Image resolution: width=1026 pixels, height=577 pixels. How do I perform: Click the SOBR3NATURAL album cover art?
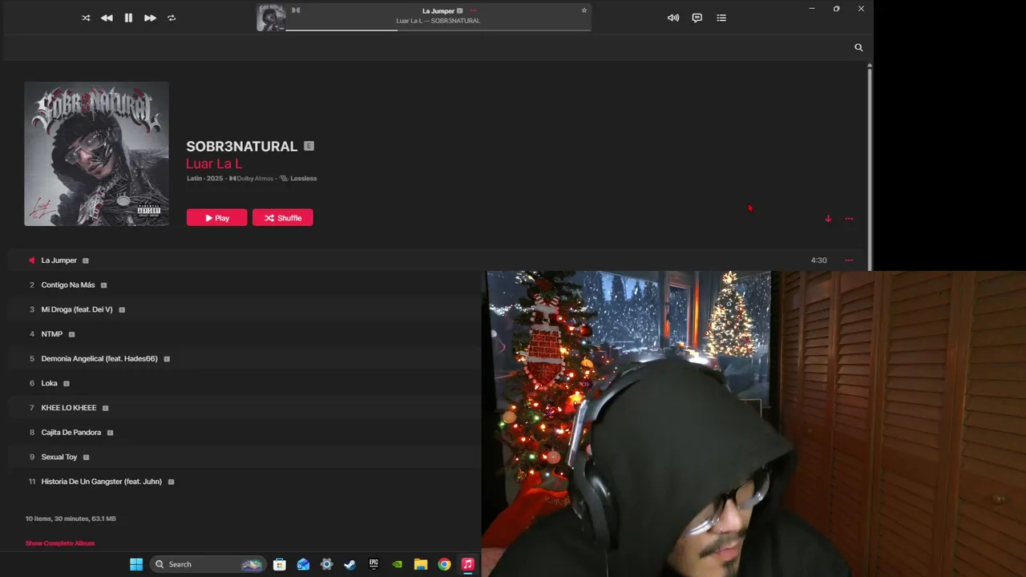coord(96,154)
